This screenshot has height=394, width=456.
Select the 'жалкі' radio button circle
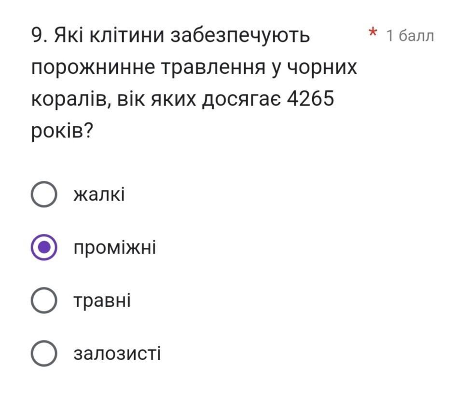pos(44,194)
